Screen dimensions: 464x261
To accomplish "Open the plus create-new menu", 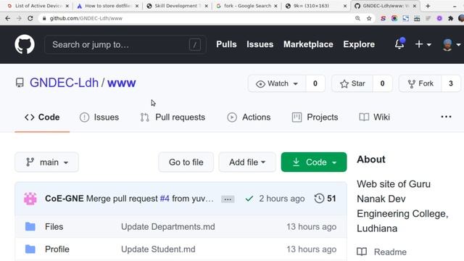I will pyautogui.click(x=423, y=44).
